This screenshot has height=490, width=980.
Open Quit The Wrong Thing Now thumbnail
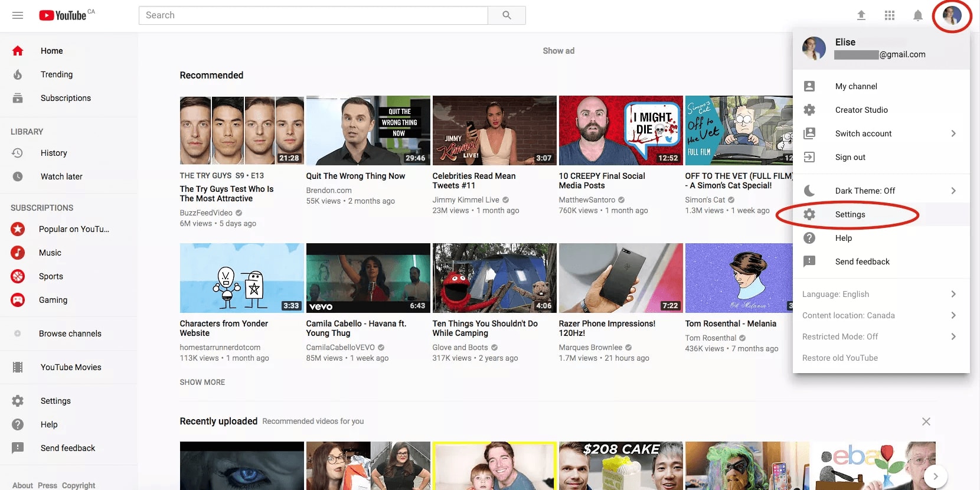(x=368, y=130)
